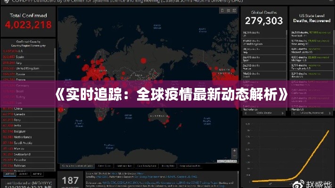Image resolution: width=335 pixels, height=188 pixels.
Task: Open the Mobile Version 'Here' link
Action: tap(140, 174)
